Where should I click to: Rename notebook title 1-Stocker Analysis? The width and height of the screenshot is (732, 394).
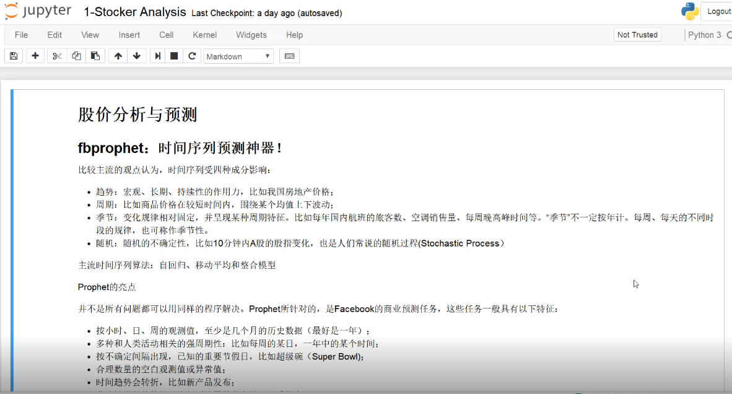coord(134,12)
